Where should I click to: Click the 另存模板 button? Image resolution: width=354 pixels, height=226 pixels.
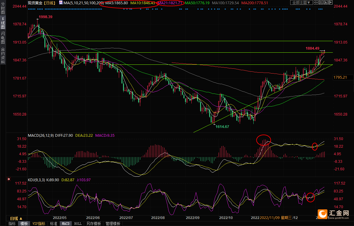coord(93,224)
